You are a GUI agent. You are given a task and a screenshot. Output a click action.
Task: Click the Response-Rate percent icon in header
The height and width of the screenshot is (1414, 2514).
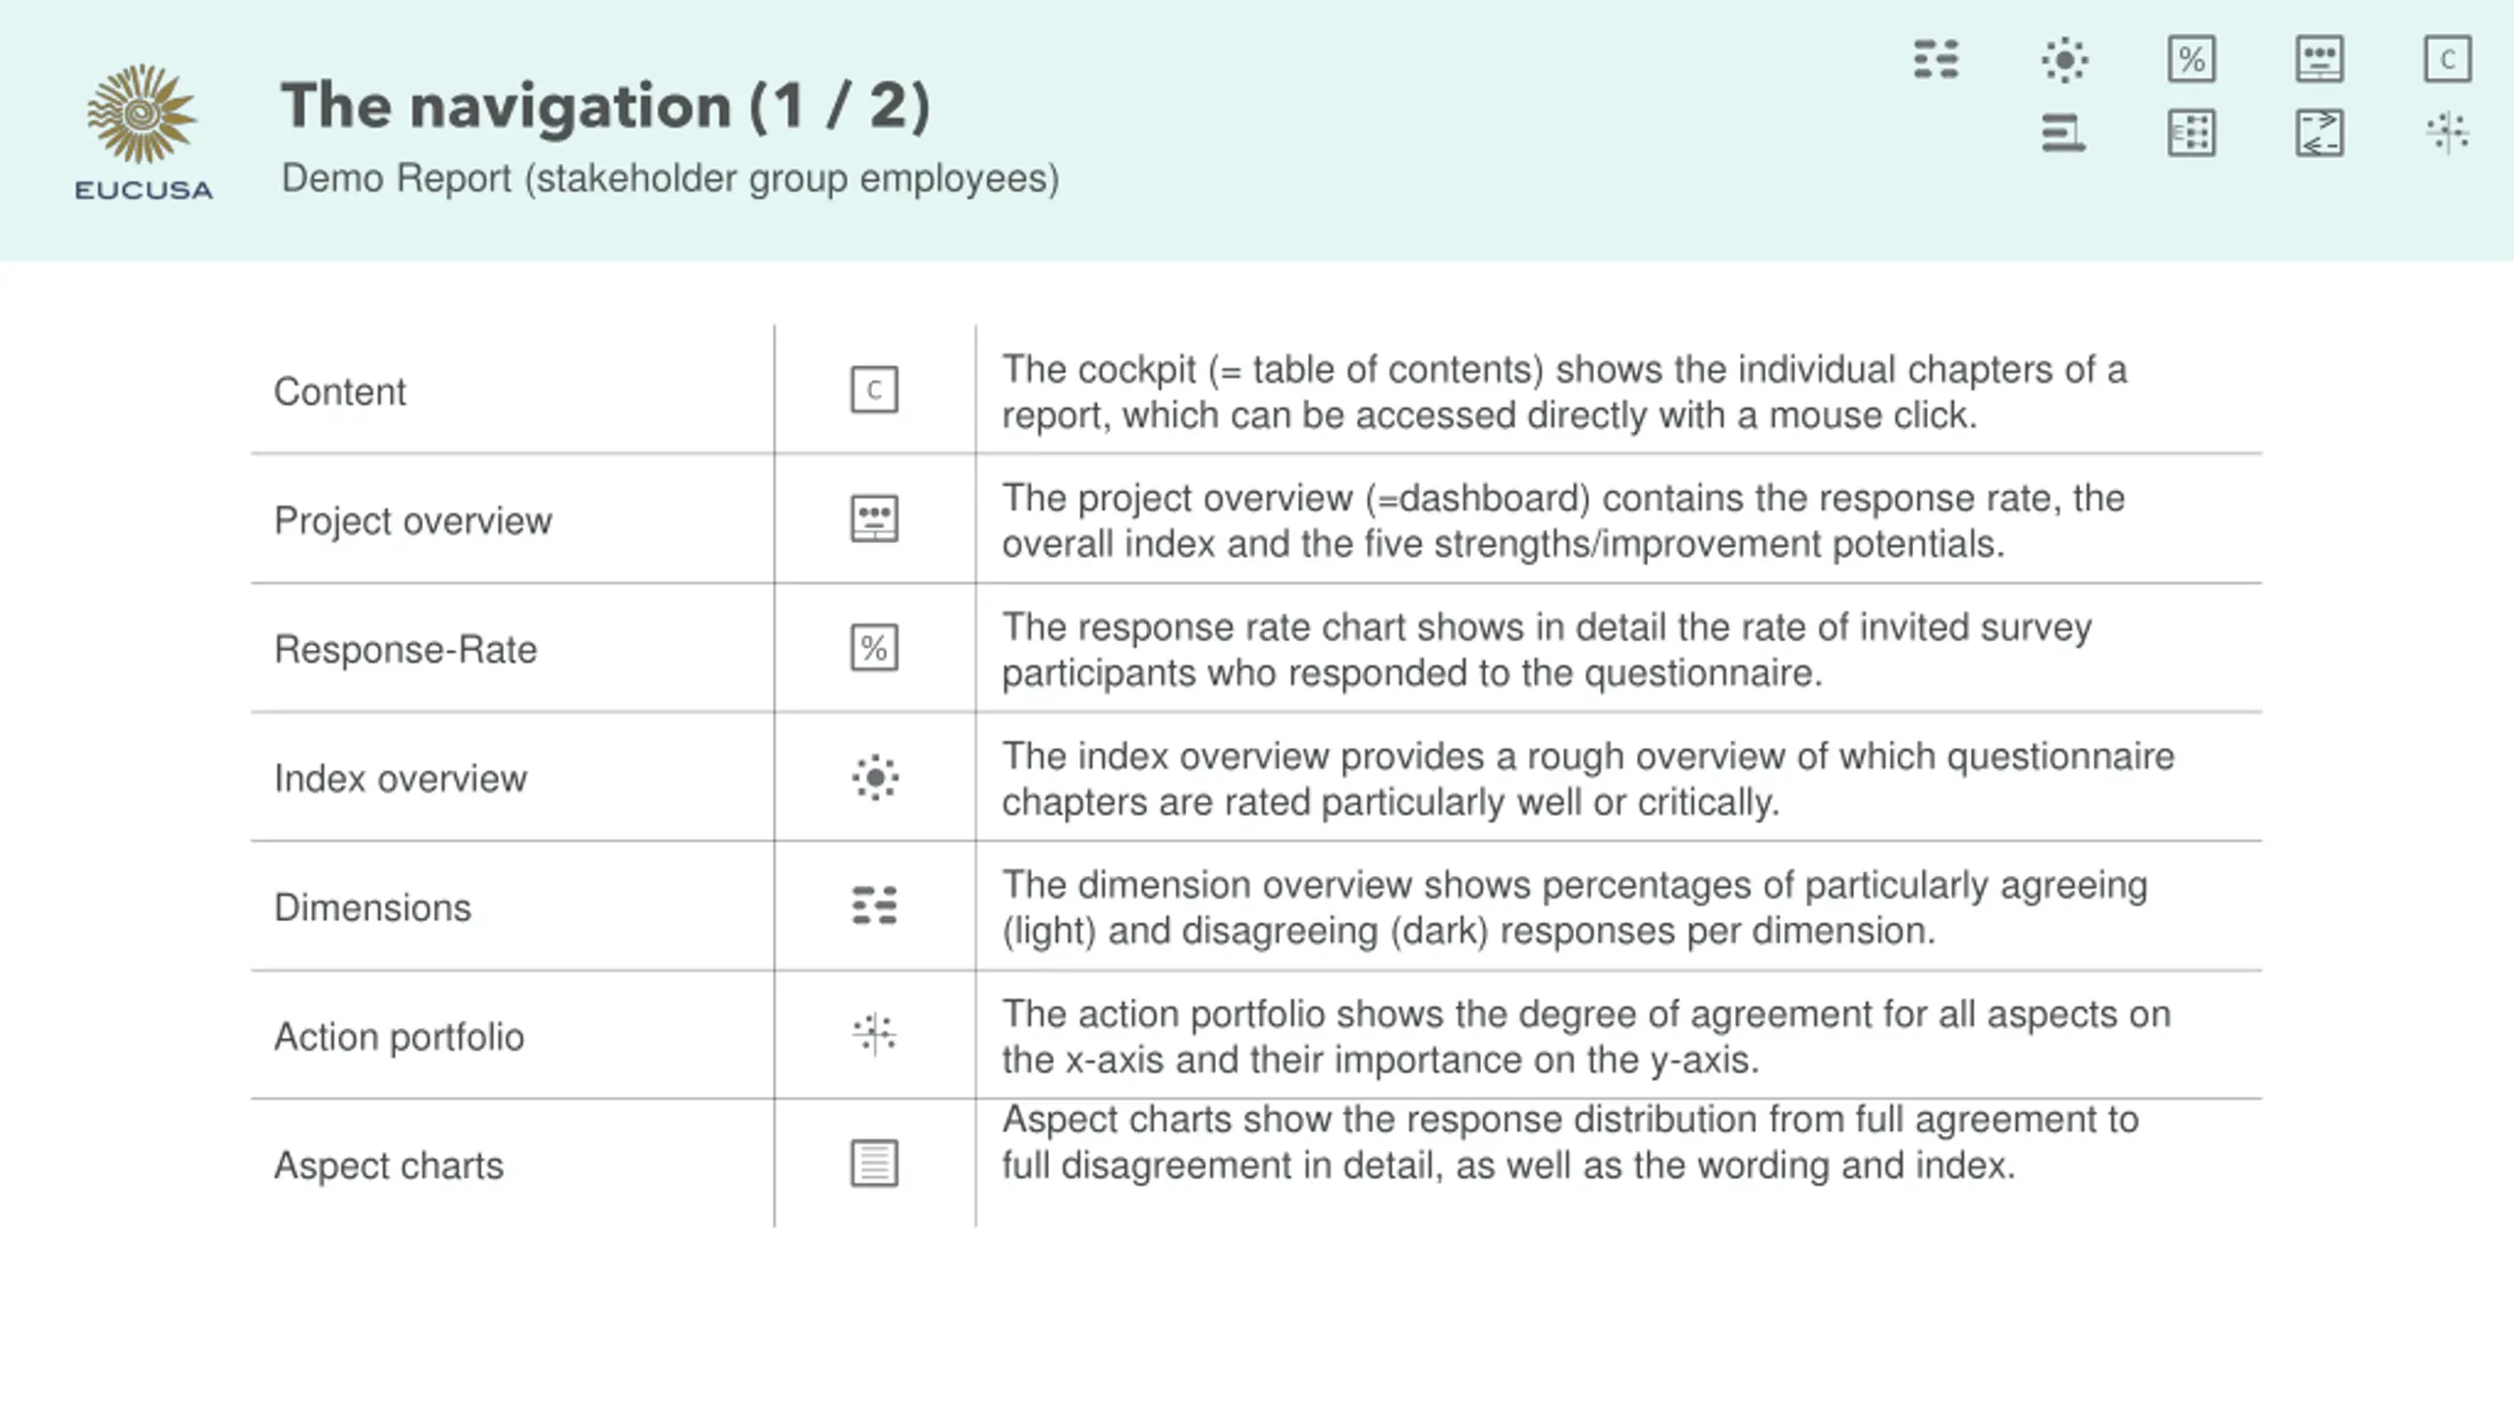(2192, 60)
